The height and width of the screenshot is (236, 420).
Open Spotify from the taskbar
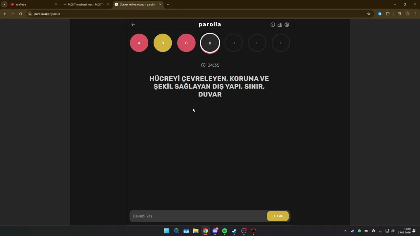click(225, 231)
